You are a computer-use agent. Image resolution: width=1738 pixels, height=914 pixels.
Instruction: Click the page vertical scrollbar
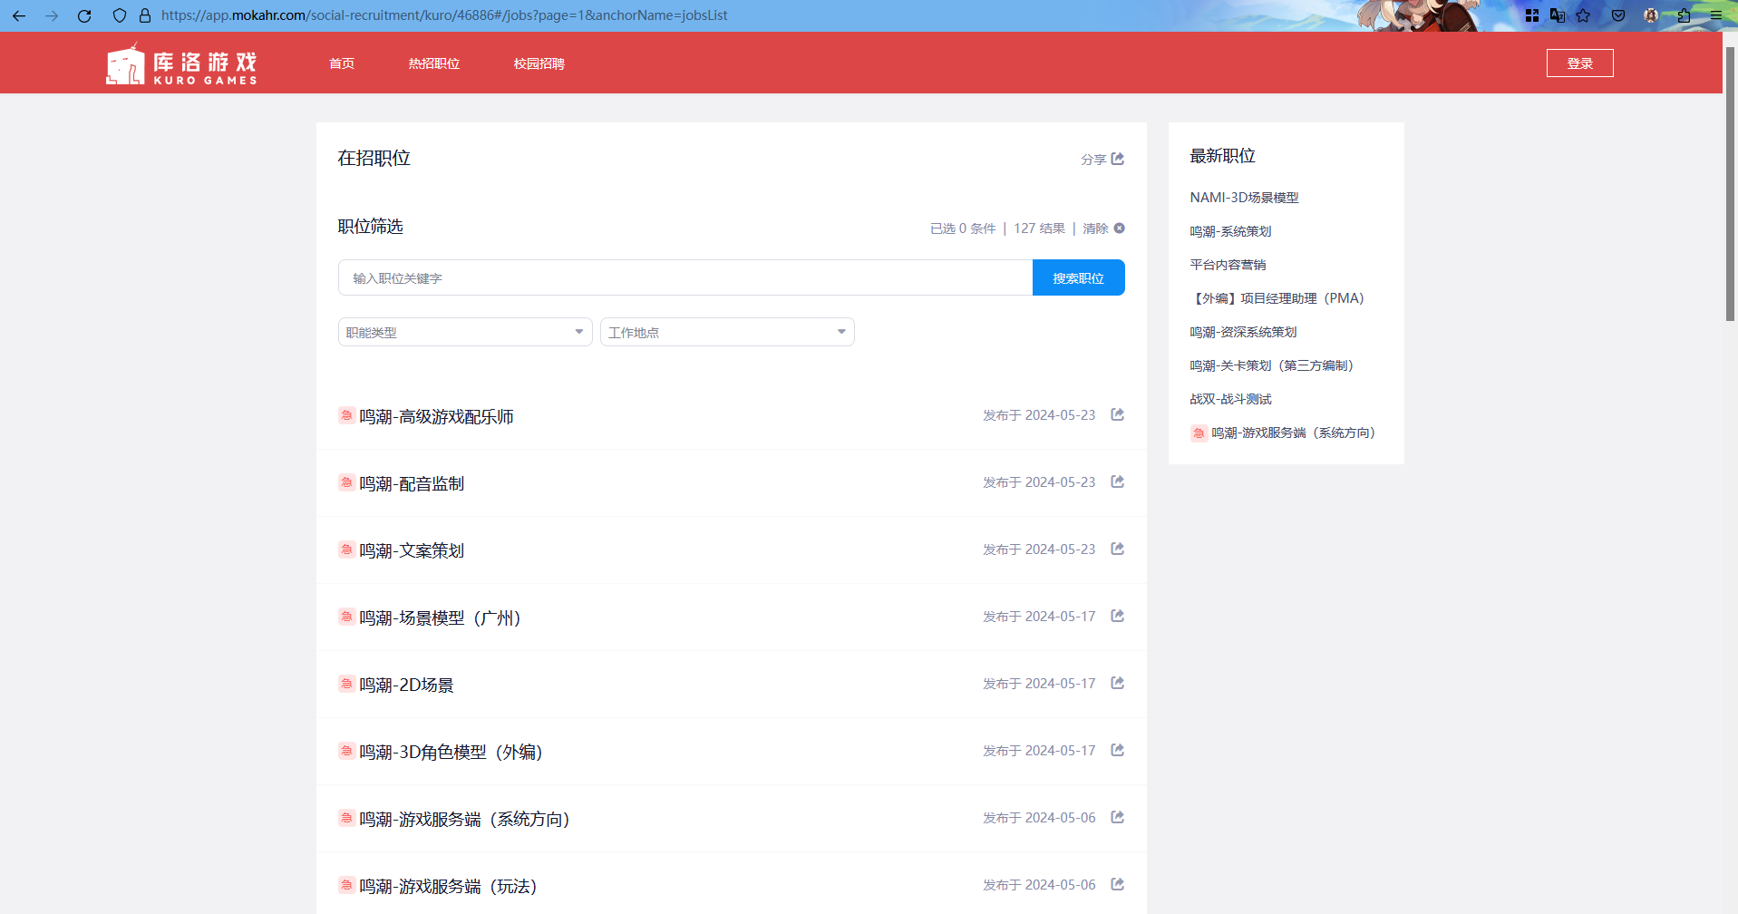[x=1730, y=183]
